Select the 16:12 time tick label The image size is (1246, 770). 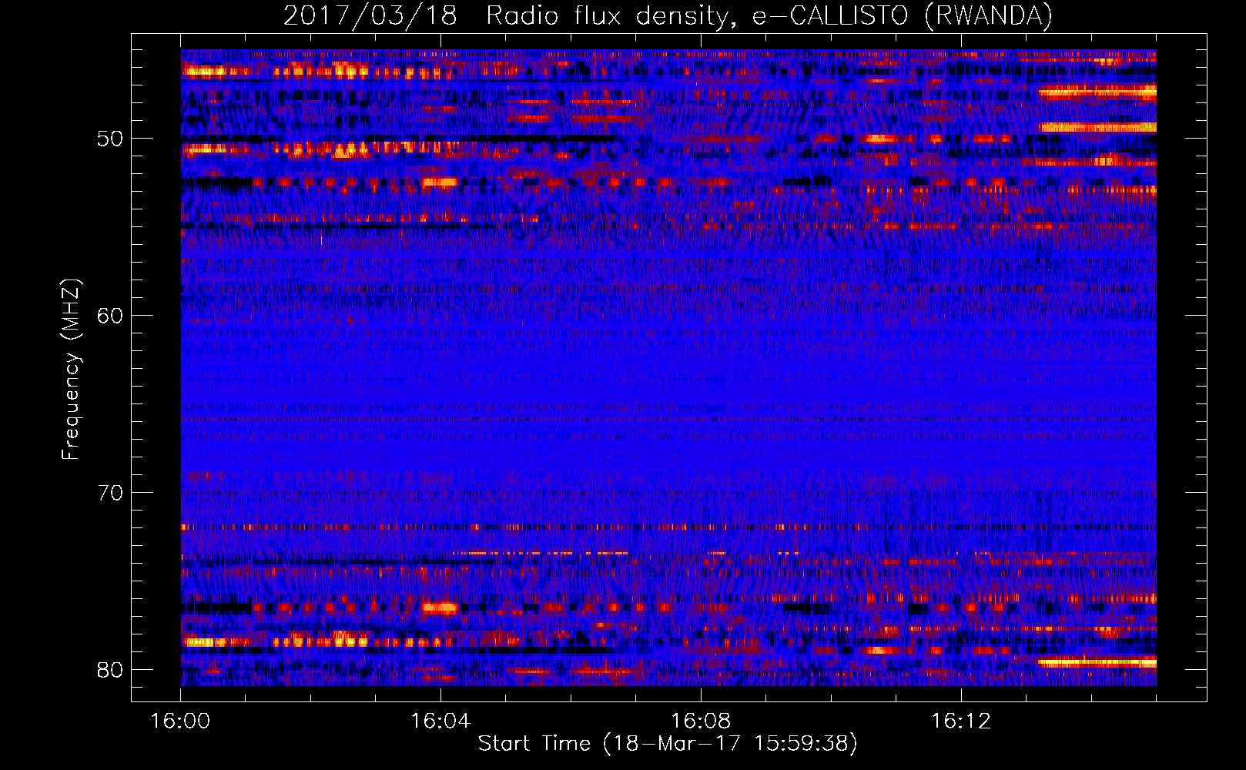tap(961, 721)
